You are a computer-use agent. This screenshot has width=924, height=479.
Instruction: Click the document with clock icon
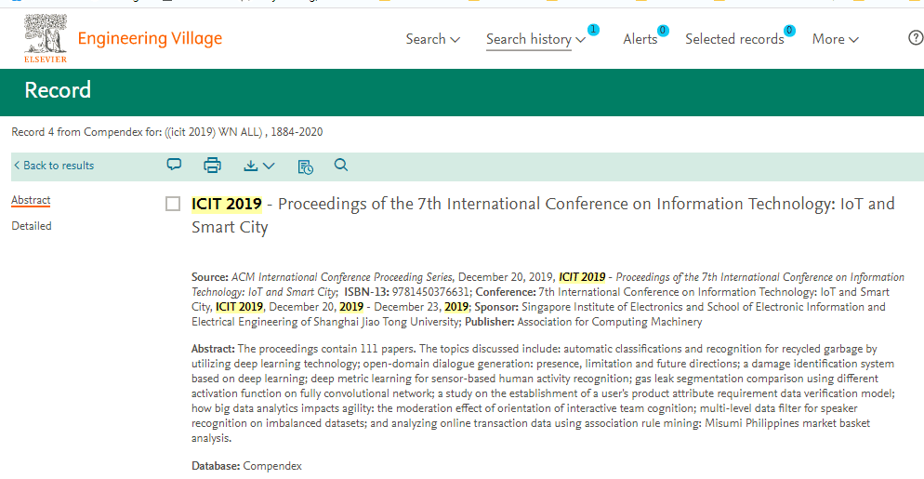pos(305,166)
